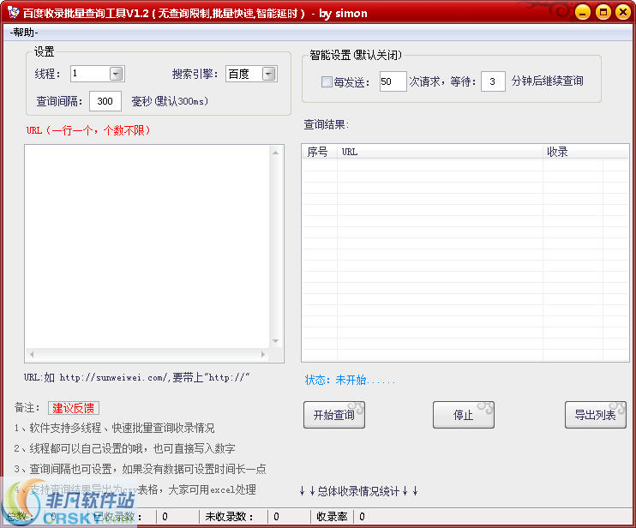Click the URL box scroll right arrow
The height and width of the screenshot is (528, 636).
(263, 355)
